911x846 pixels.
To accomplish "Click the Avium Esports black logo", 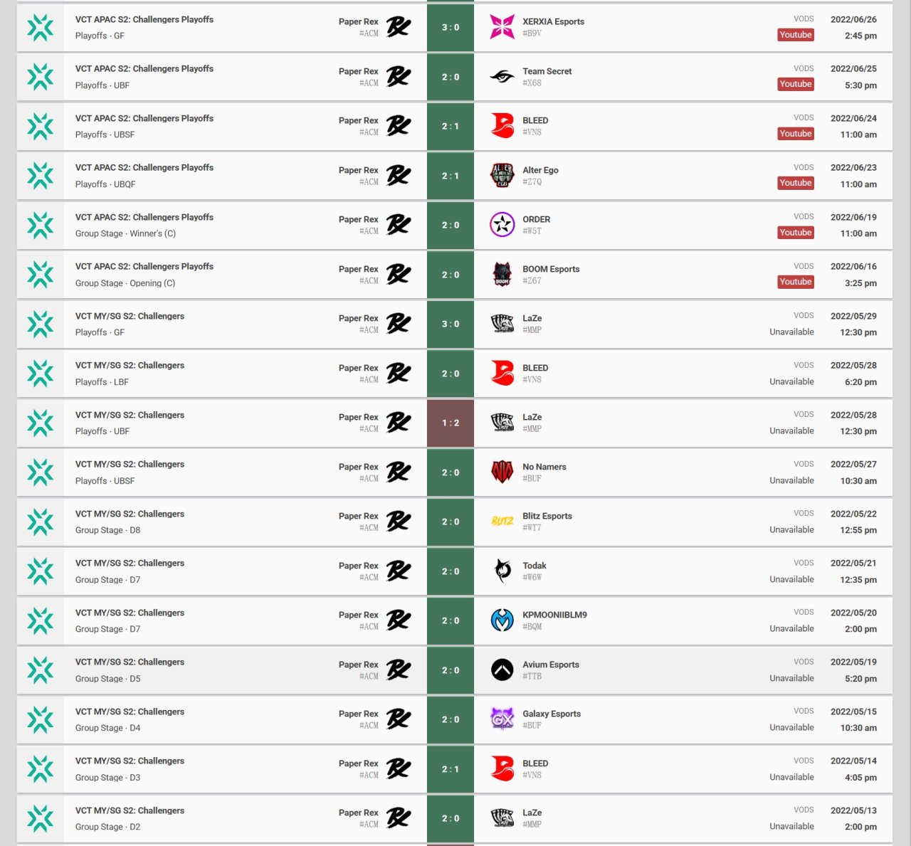I will (x=502, y=670).
